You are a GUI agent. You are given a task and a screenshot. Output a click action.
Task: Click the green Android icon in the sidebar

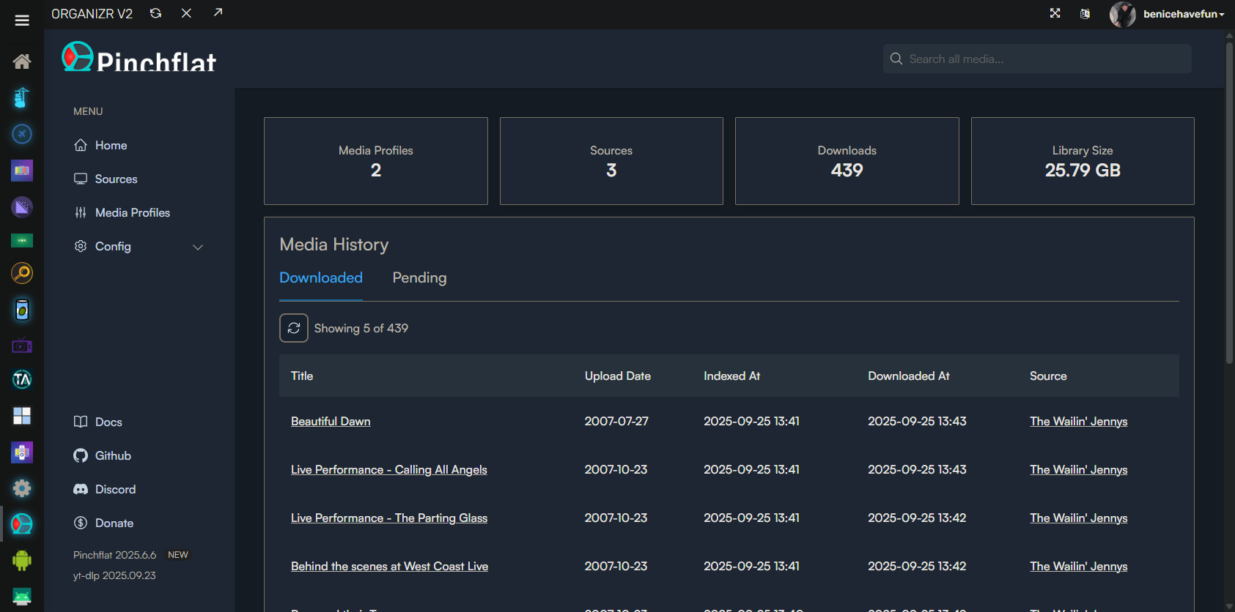(x=22, y=561)
